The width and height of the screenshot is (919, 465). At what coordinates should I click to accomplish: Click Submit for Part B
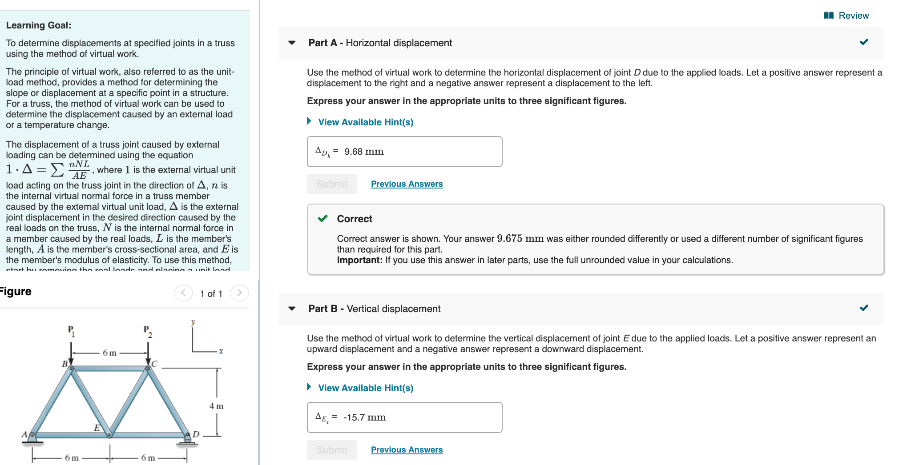331,449
